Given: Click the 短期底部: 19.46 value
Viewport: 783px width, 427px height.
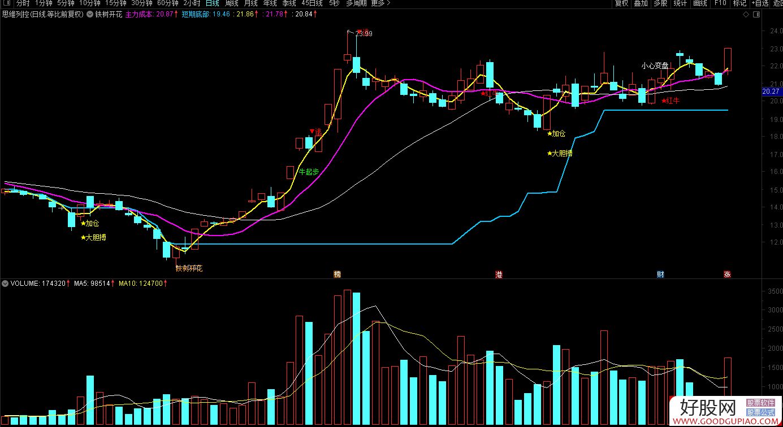Looking at the screenshot, I should coord(206,14).
